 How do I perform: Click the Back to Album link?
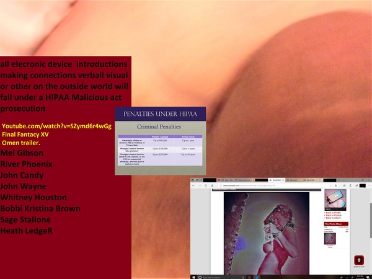[334, 219]
